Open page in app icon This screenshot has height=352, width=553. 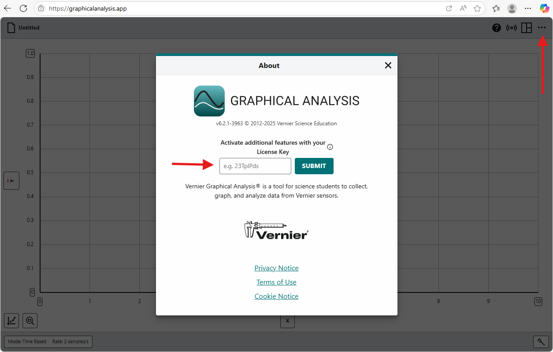coord(449,8)
